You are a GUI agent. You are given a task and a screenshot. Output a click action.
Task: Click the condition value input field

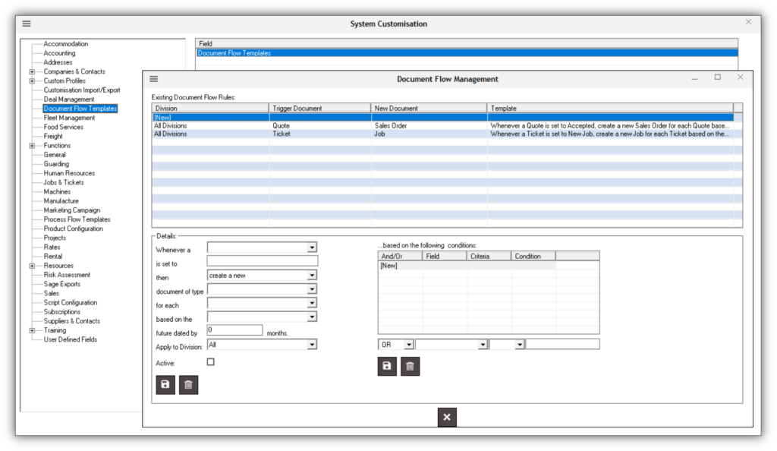562,345
